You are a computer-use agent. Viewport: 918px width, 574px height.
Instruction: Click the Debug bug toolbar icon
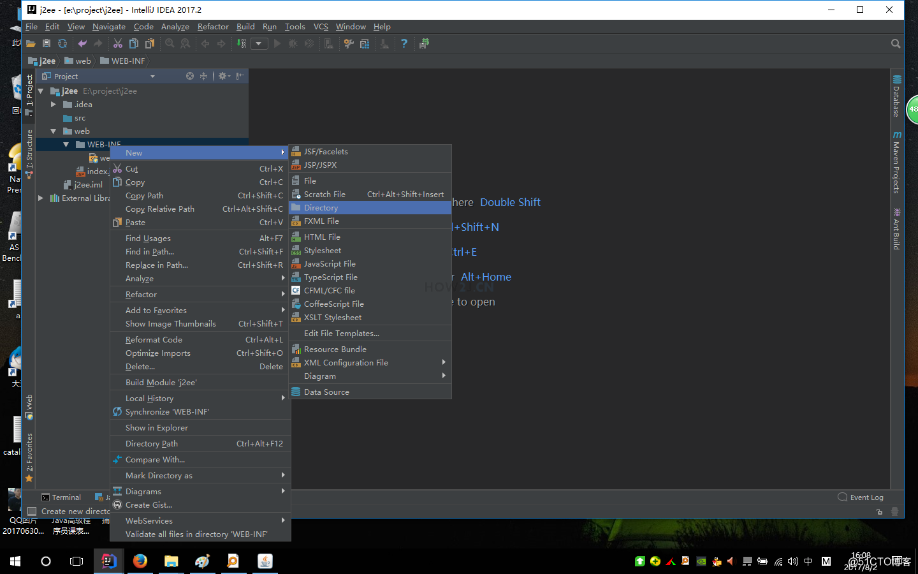[293, 43]
